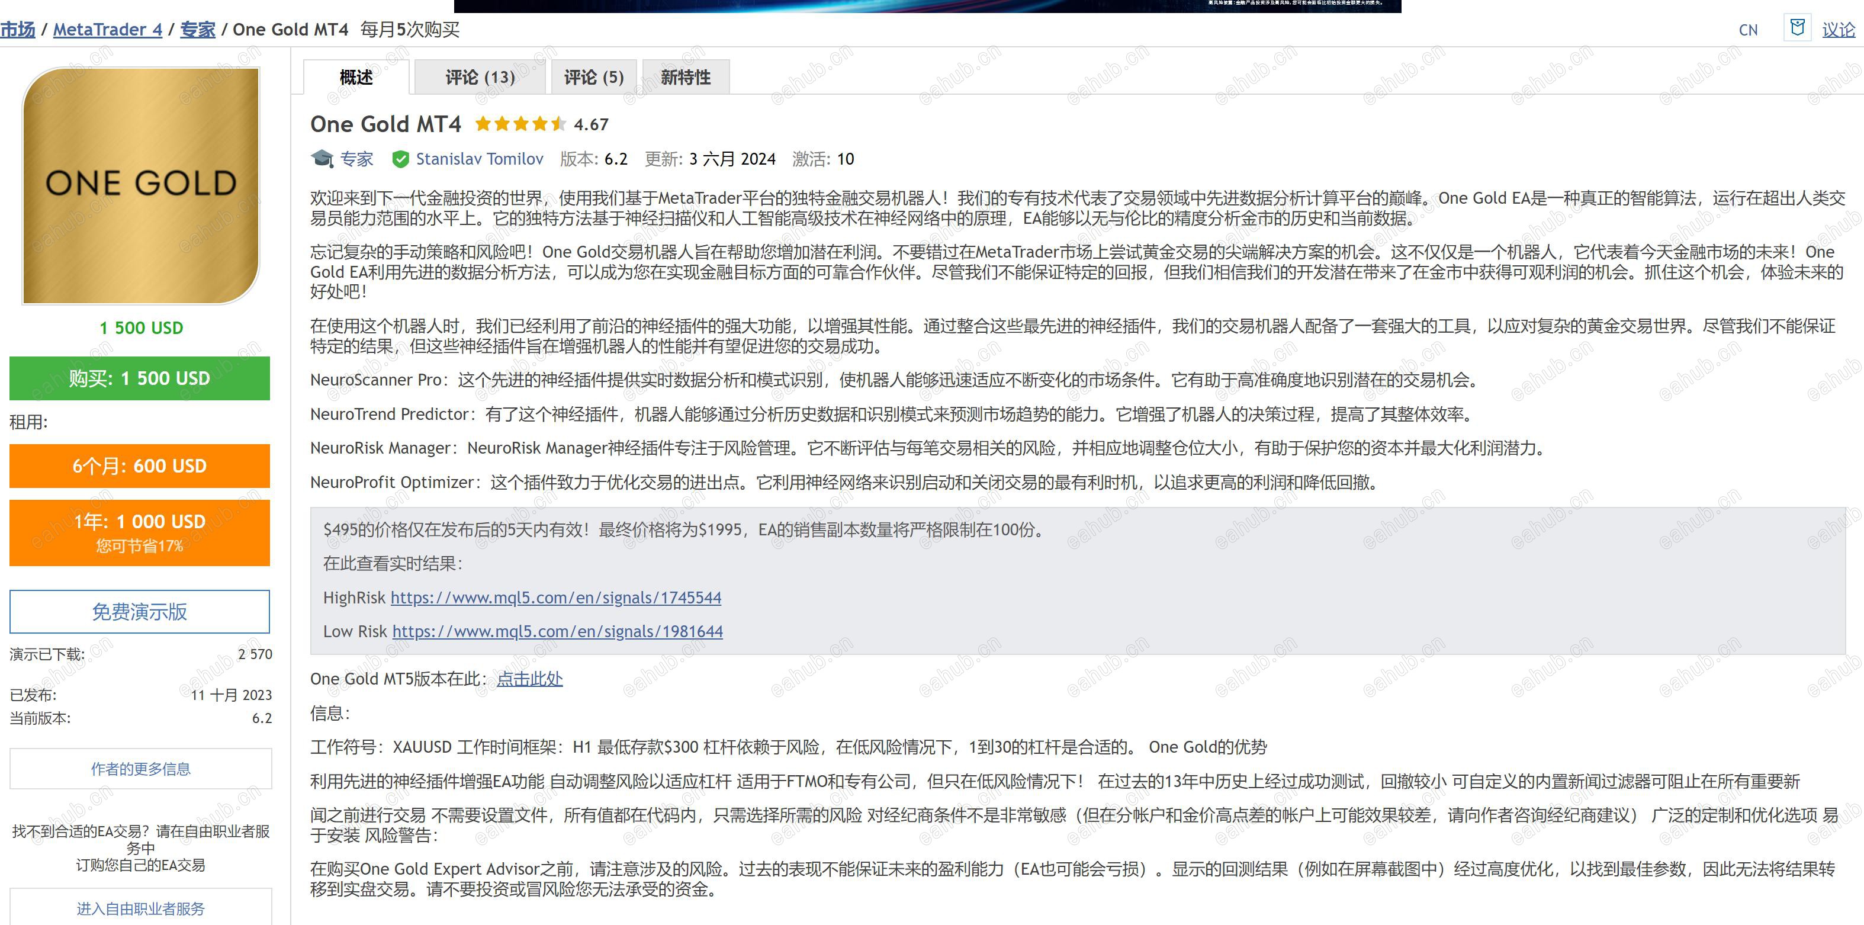1864x925 pixels.
Task: Rent for 6个月 at 600 USD
Action: 140,465
